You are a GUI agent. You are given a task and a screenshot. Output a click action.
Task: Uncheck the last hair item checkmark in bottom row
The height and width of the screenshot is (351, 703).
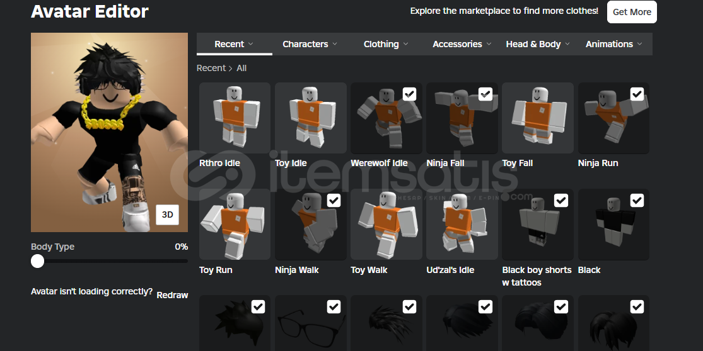[637, 307]
